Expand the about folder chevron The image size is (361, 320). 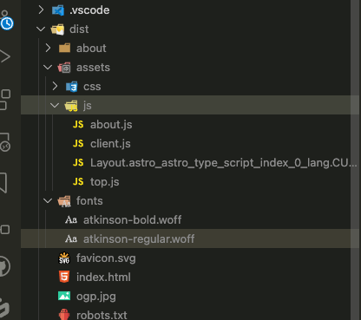[x=48, y=48]
